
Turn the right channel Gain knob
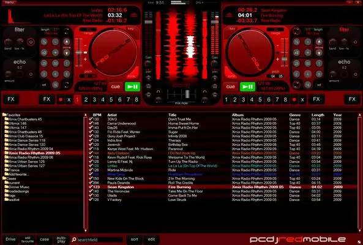215,63
